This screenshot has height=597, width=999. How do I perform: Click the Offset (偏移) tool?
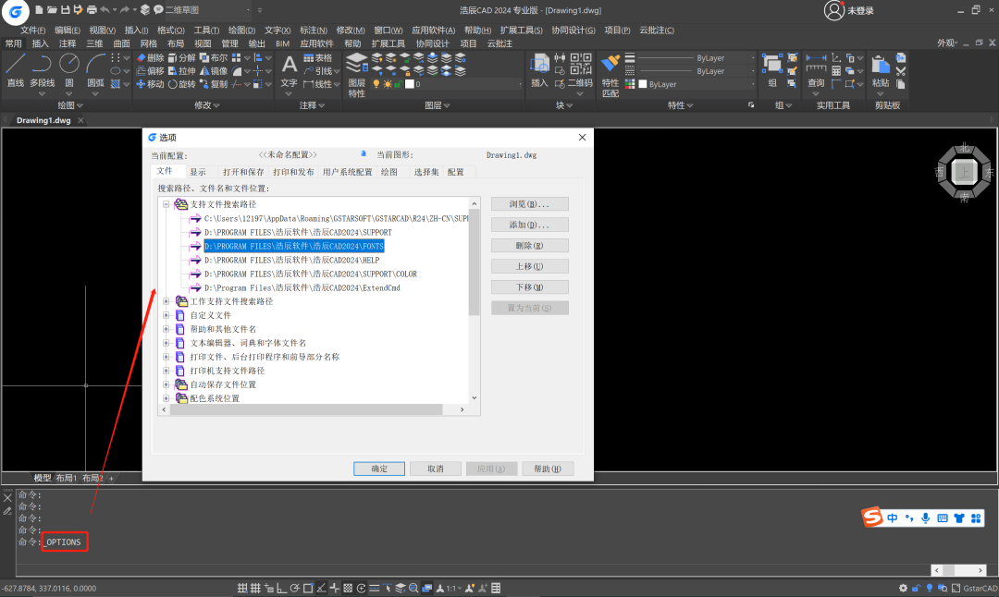point(151,70)
